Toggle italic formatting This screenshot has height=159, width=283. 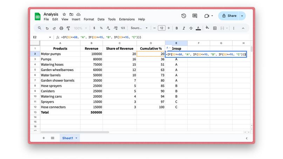click(x=184, y=28)
